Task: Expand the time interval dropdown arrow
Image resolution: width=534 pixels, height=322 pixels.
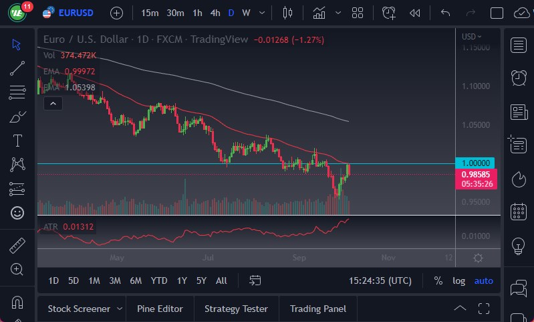Action: 261,13
